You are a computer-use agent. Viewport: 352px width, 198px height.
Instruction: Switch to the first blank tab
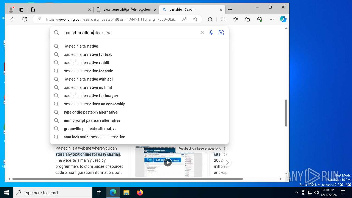(x=61, y=10)
